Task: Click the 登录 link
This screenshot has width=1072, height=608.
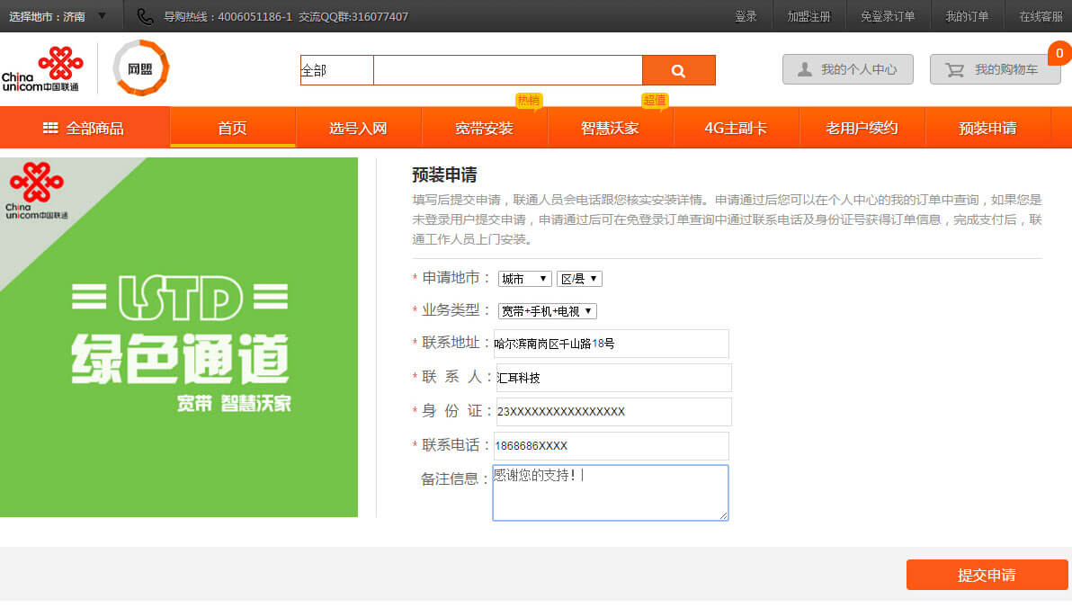Action: click(746, 16)
